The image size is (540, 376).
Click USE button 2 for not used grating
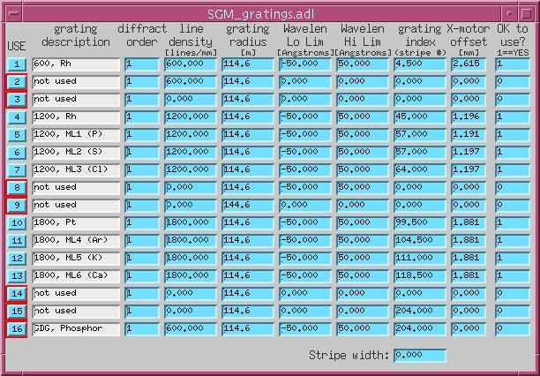(x=17, y=82)
